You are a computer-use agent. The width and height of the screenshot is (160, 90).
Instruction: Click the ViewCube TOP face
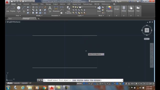147,30
